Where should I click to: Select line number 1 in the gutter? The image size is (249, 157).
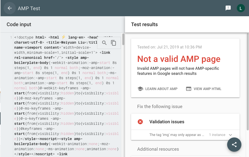click(11, 38)
